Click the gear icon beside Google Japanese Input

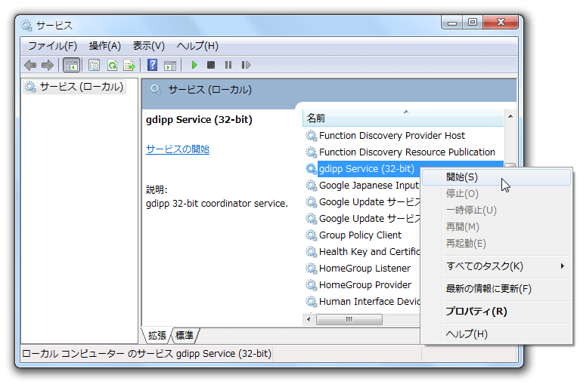pos(312,186)
